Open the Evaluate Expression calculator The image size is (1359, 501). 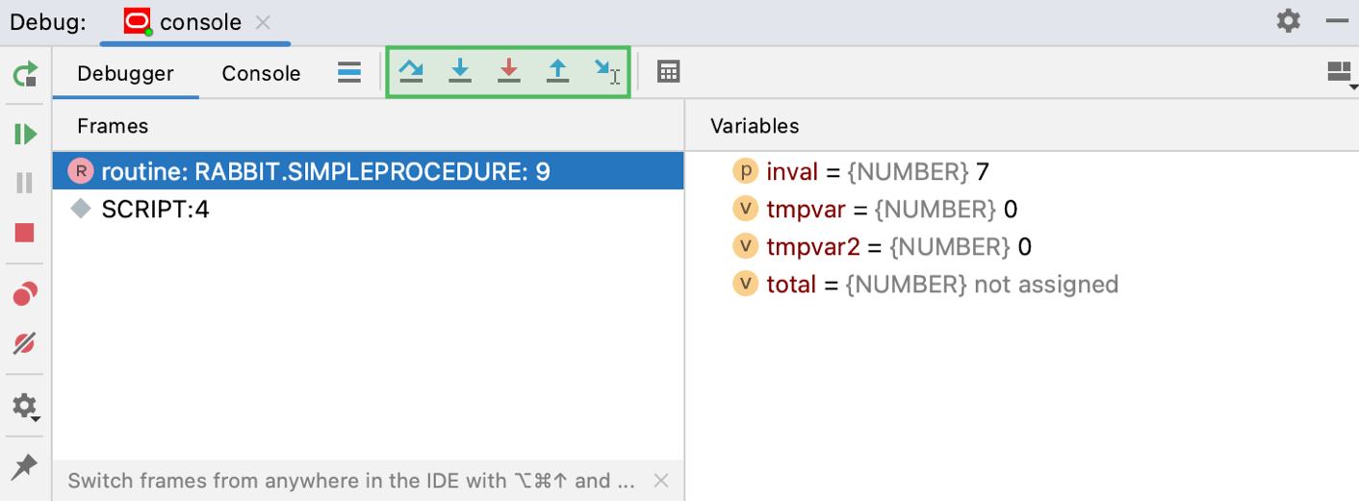click(x=668, y=71)
